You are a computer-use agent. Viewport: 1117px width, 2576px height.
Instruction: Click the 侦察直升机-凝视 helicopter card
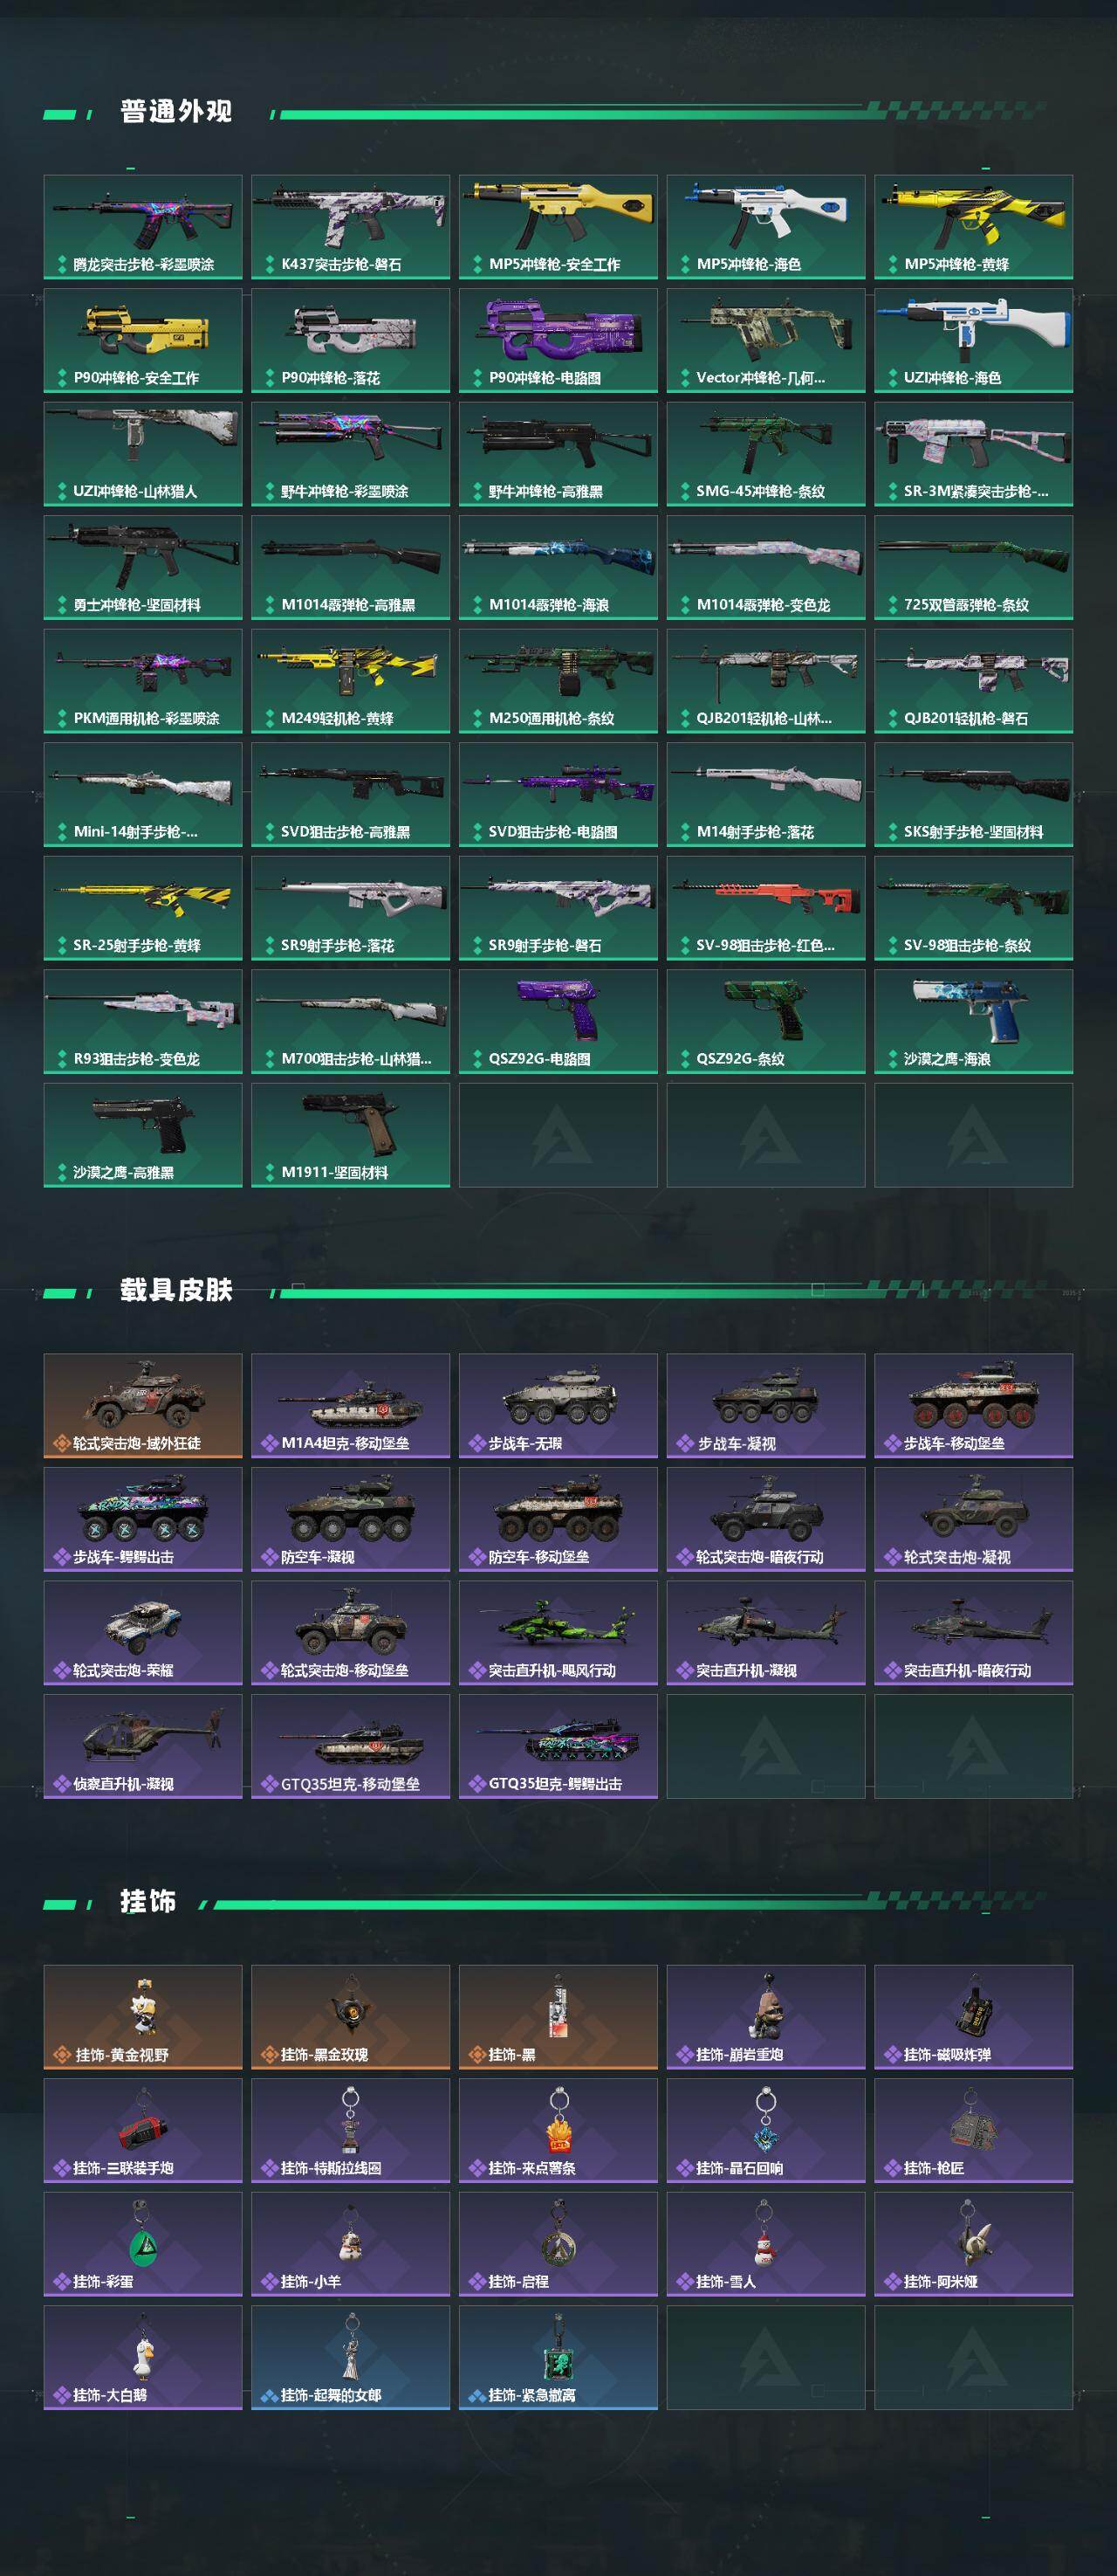point(143,1746)
